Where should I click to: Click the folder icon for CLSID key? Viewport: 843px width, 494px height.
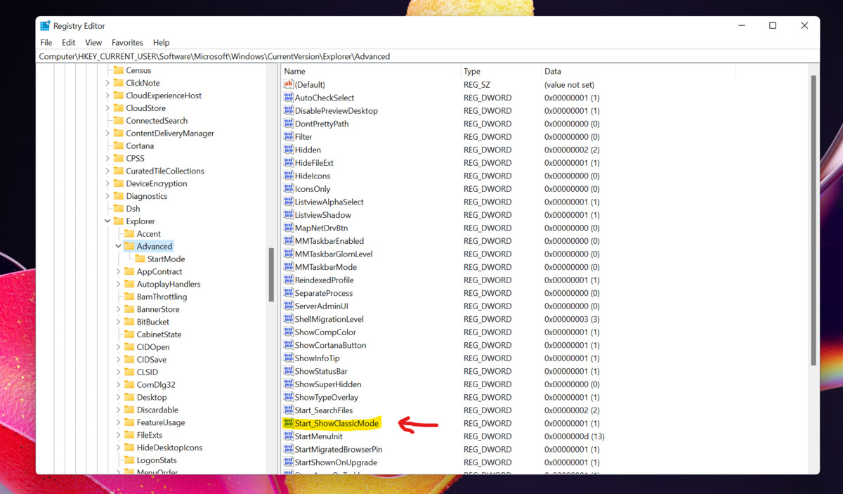click(x=129, y=372)
